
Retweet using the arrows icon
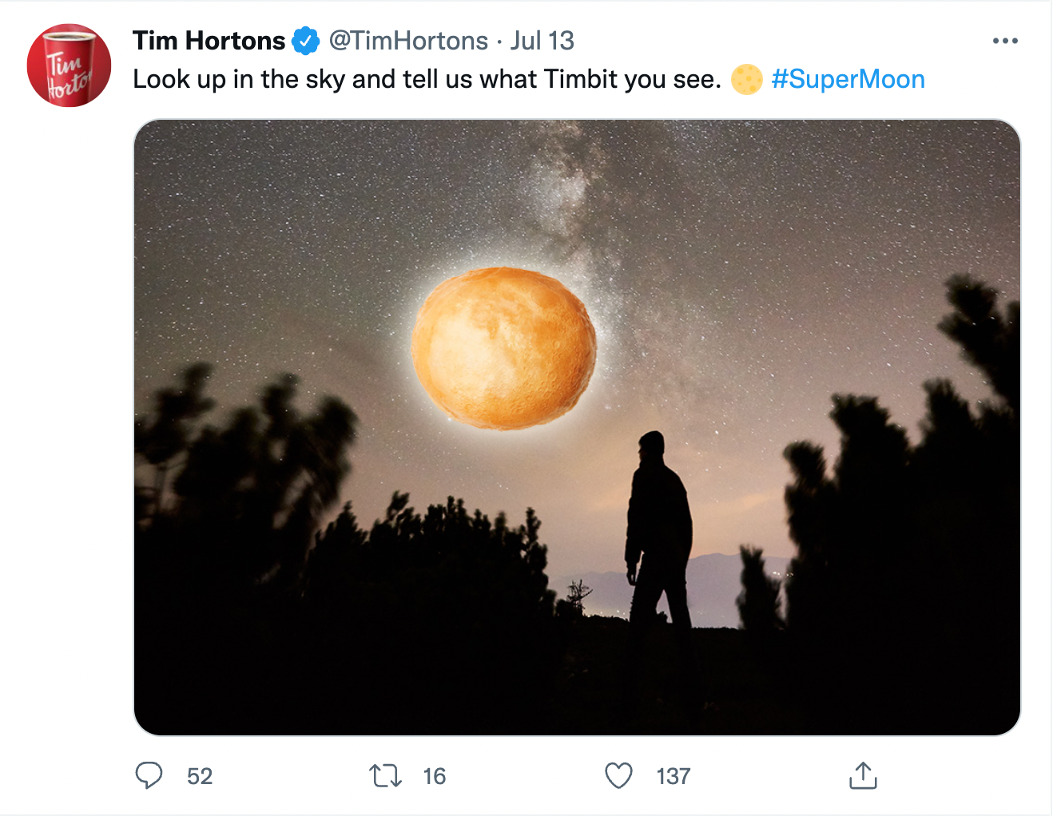click(x=386, y=775)
